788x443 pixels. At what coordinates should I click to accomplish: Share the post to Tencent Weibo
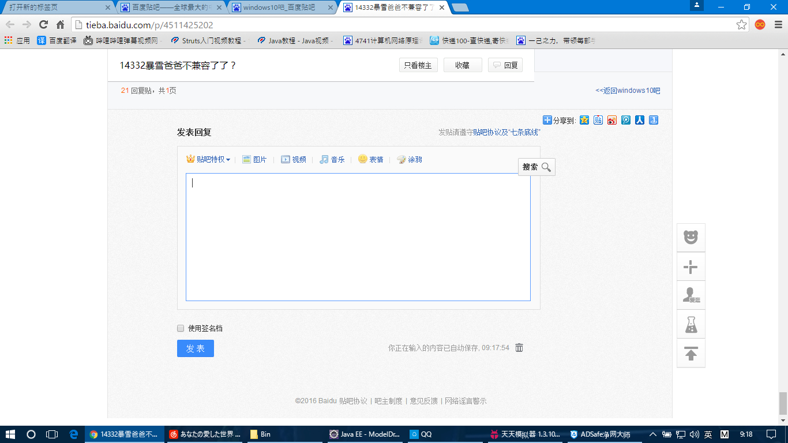[x=626, y=120]
